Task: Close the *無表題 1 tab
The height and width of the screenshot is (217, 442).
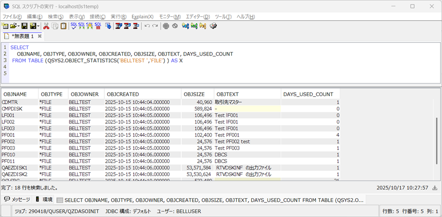Action: click(39, 36)
